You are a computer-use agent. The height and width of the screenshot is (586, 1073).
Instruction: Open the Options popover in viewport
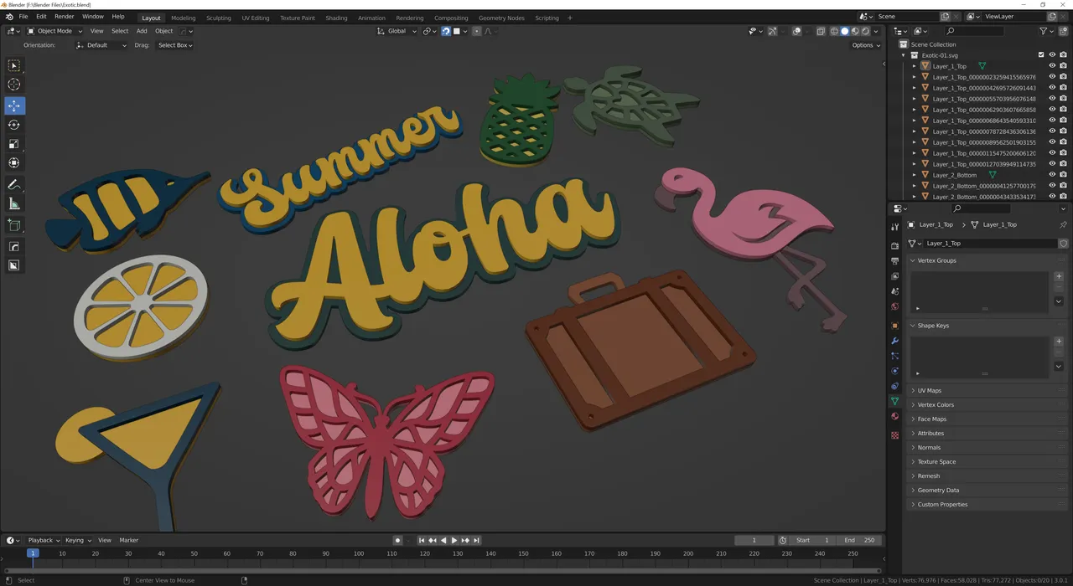click(866, 45)
